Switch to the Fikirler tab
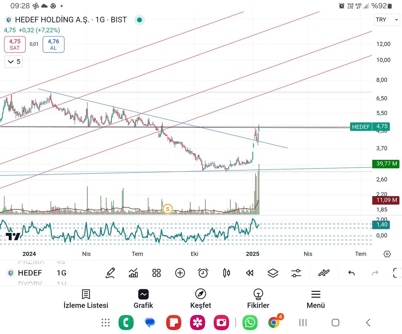Screen dimensions: 402x334 point(258,300)
